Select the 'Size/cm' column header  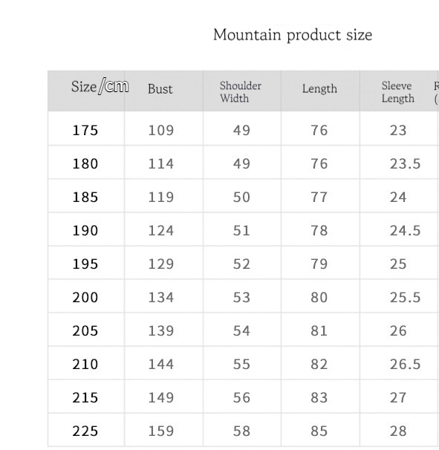click(100, 86)
